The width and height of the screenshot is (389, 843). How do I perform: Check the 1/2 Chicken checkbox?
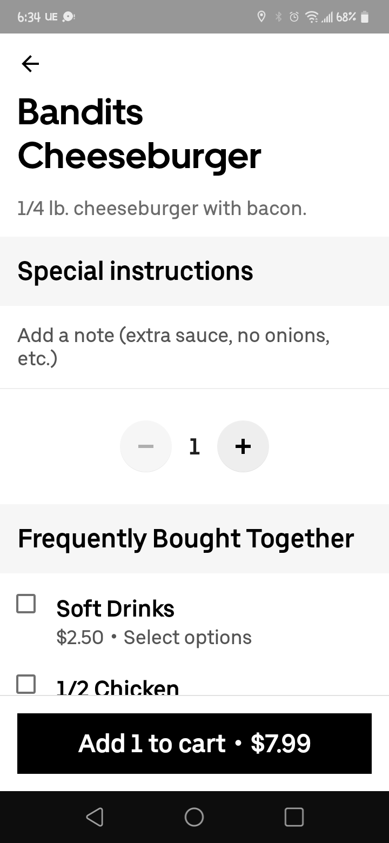click(x=26, y=684)
